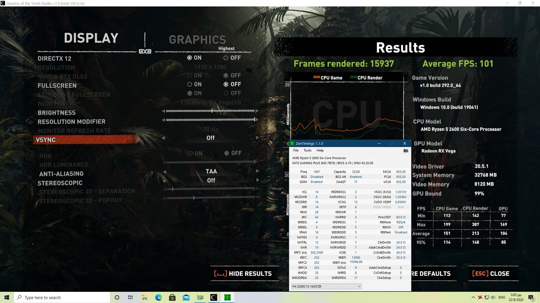Screen dimensions: 540x303
Task: Switch to the GRAPHICS tab
Action: pos(197,40)
